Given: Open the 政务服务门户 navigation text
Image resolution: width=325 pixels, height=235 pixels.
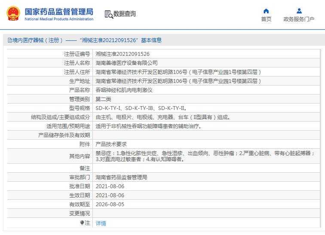Looking at the screenshot, I should point(299,19).
